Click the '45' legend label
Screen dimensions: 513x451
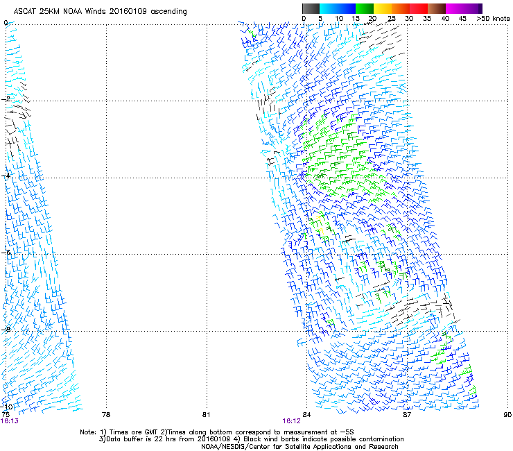pyautogui.click(x=462, y=19)
